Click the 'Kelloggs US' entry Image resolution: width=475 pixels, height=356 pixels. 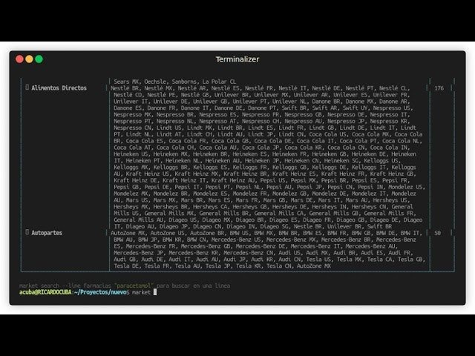coord(381,161)
